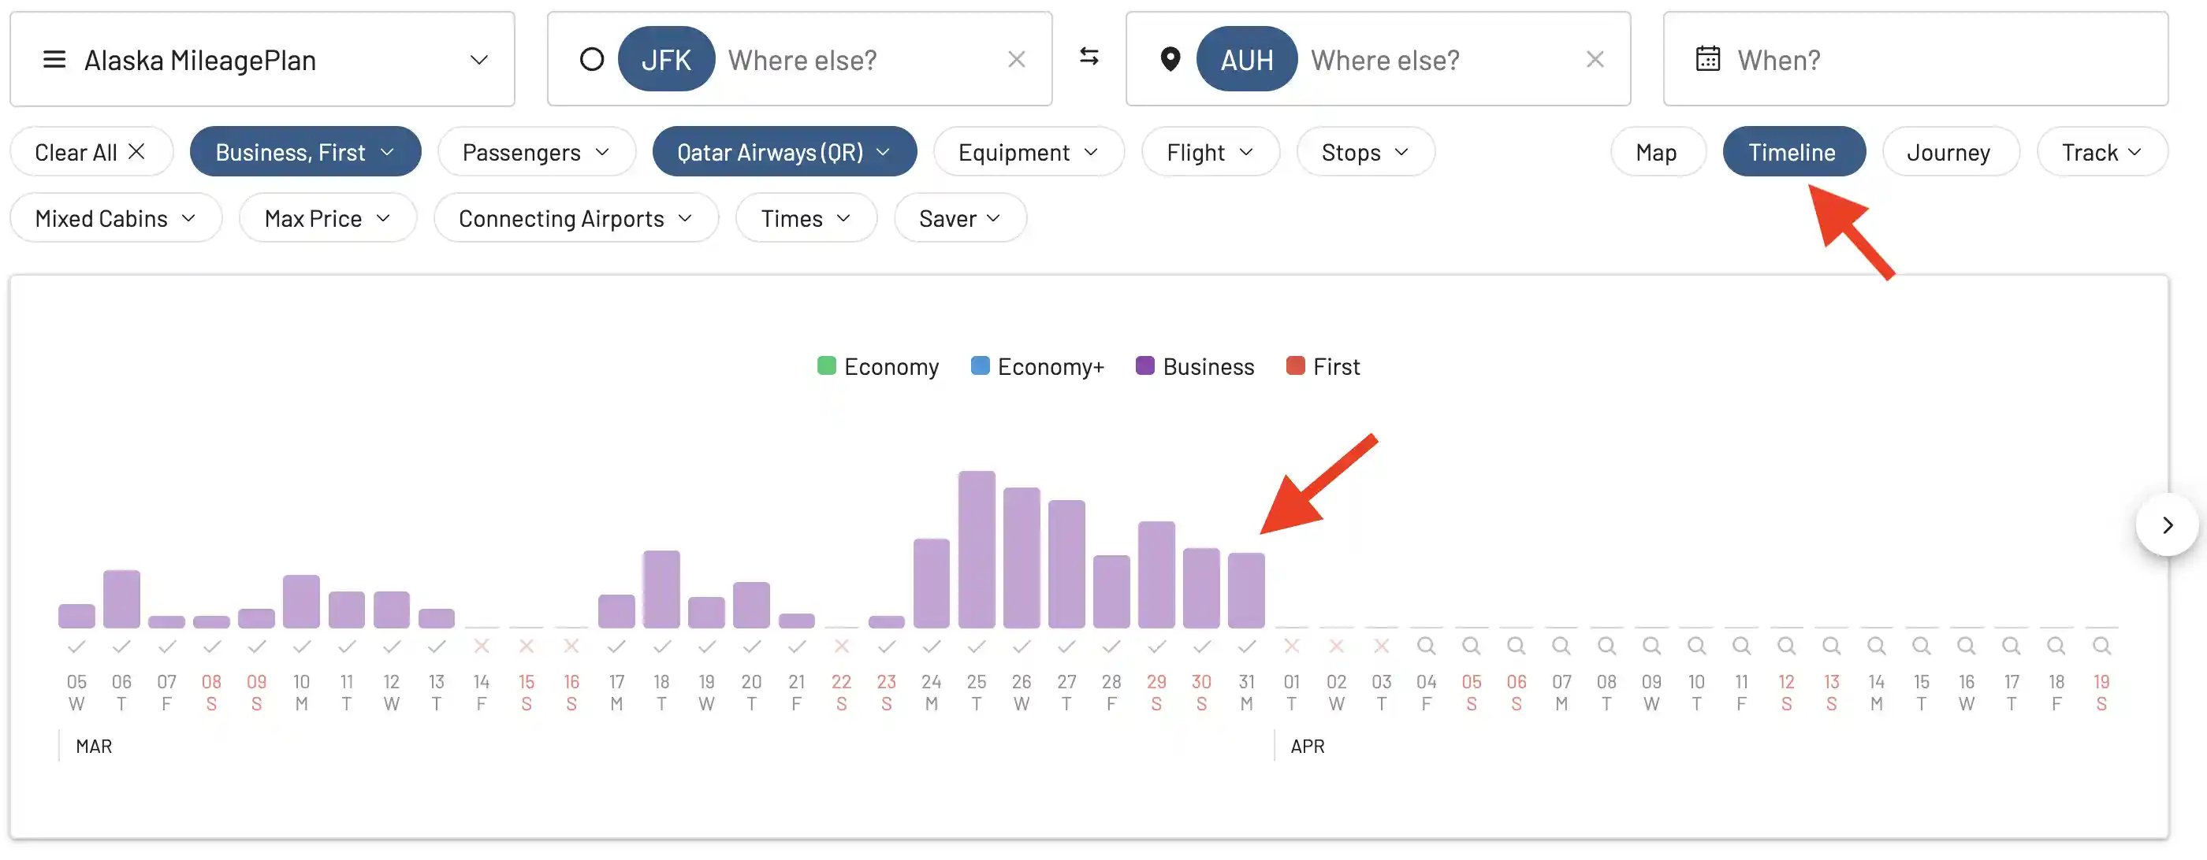Open the Max Price dropdown

(x=327, y=218)
